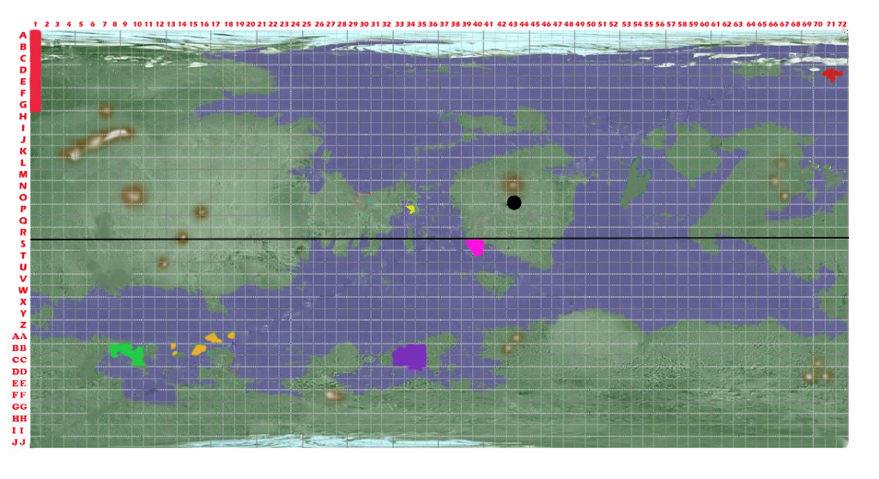Click row label R on left edge
Image resolution: width=879 pixels, height=479 pixels.
[22, 232]
